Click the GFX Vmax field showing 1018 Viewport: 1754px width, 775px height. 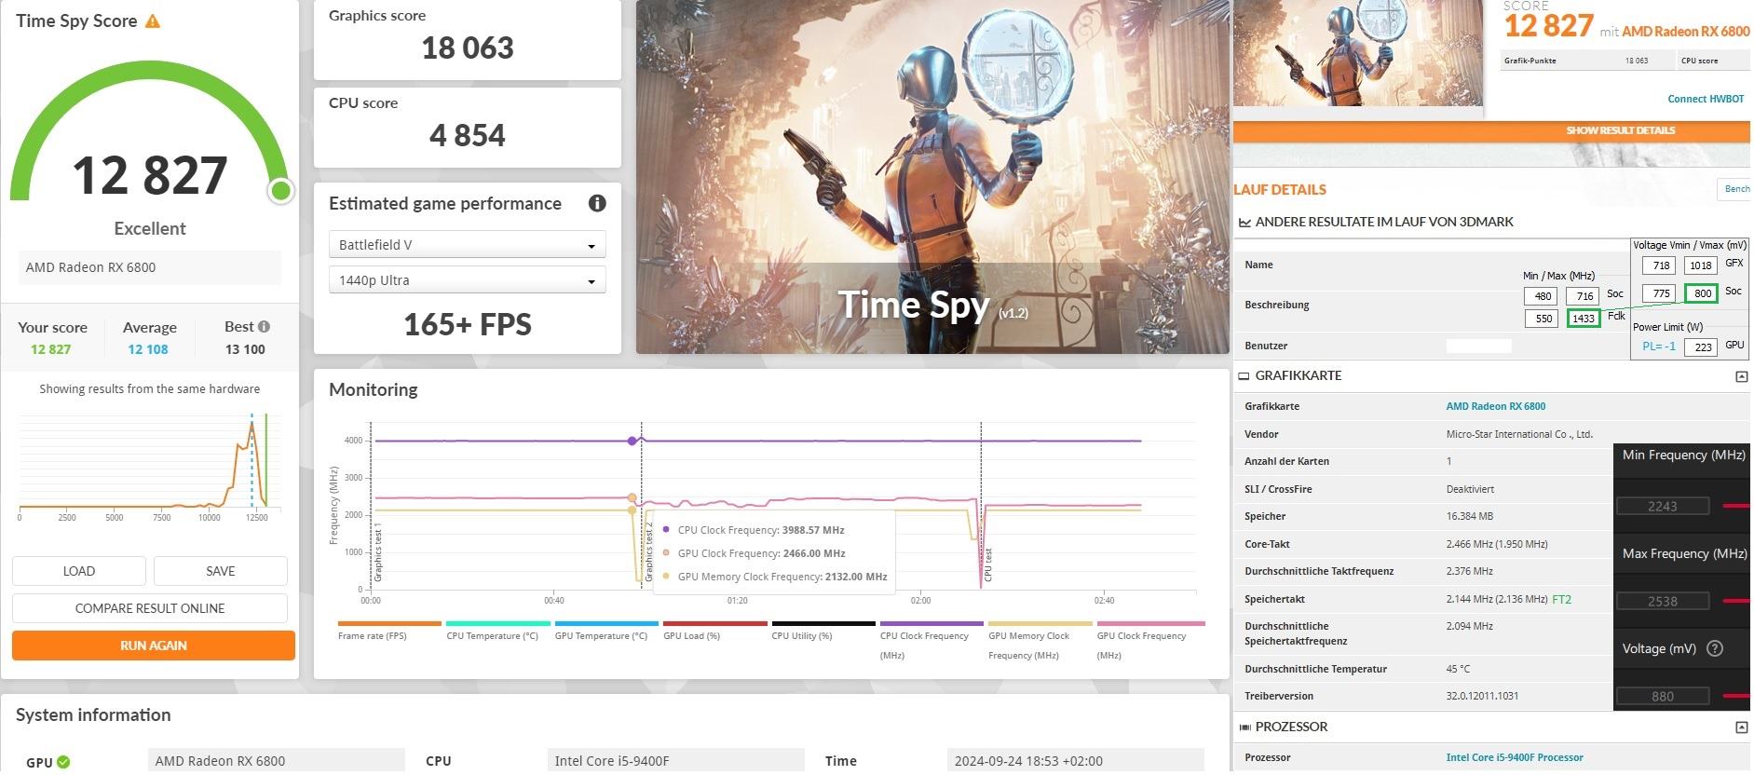1702,265
